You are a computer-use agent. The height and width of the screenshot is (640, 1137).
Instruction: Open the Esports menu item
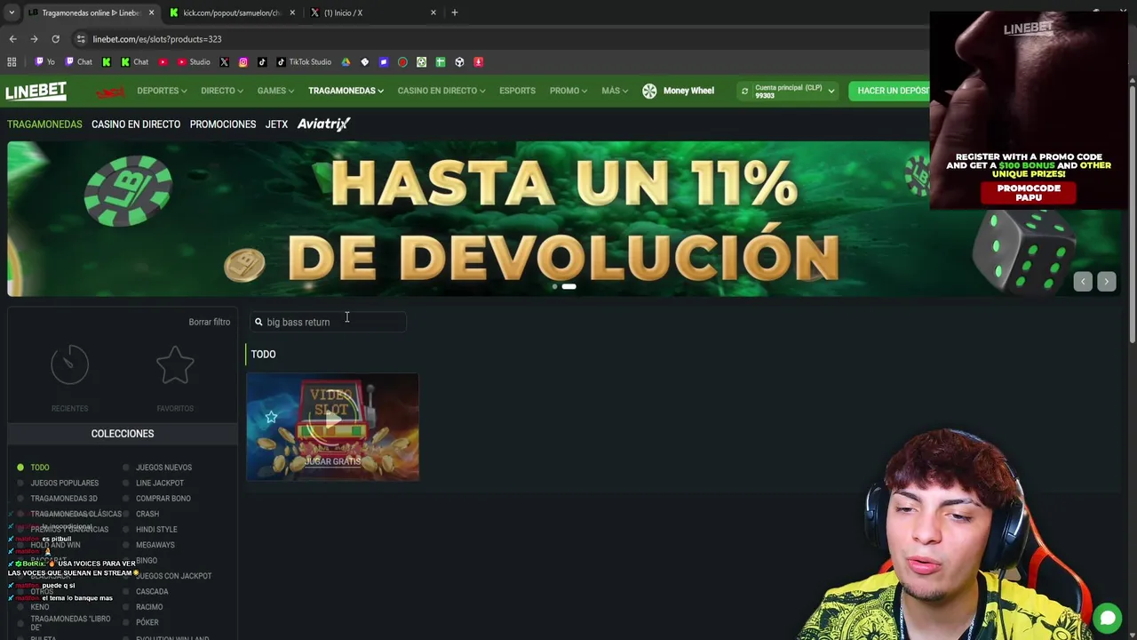(517, 91)
